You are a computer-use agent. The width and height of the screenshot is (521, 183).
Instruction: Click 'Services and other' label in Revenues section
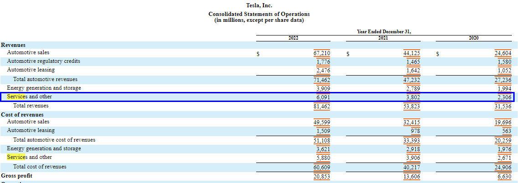[x=30, y=97]
